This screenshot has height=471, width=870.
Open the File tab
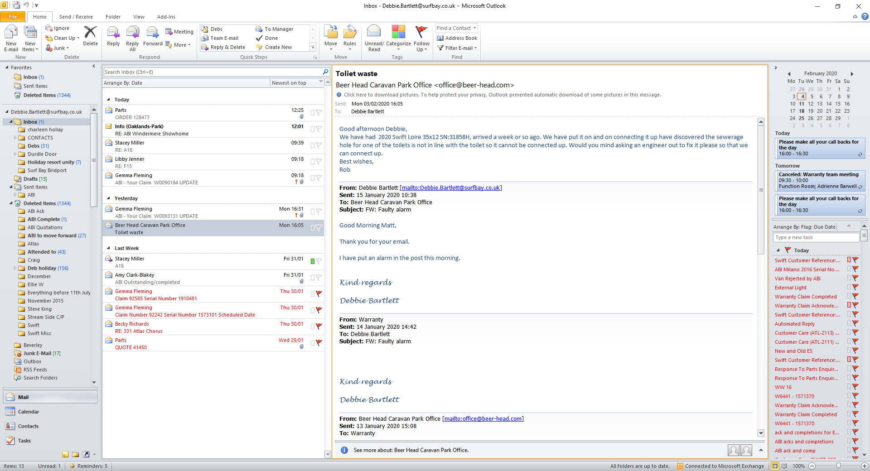click(x=13, y=17)
